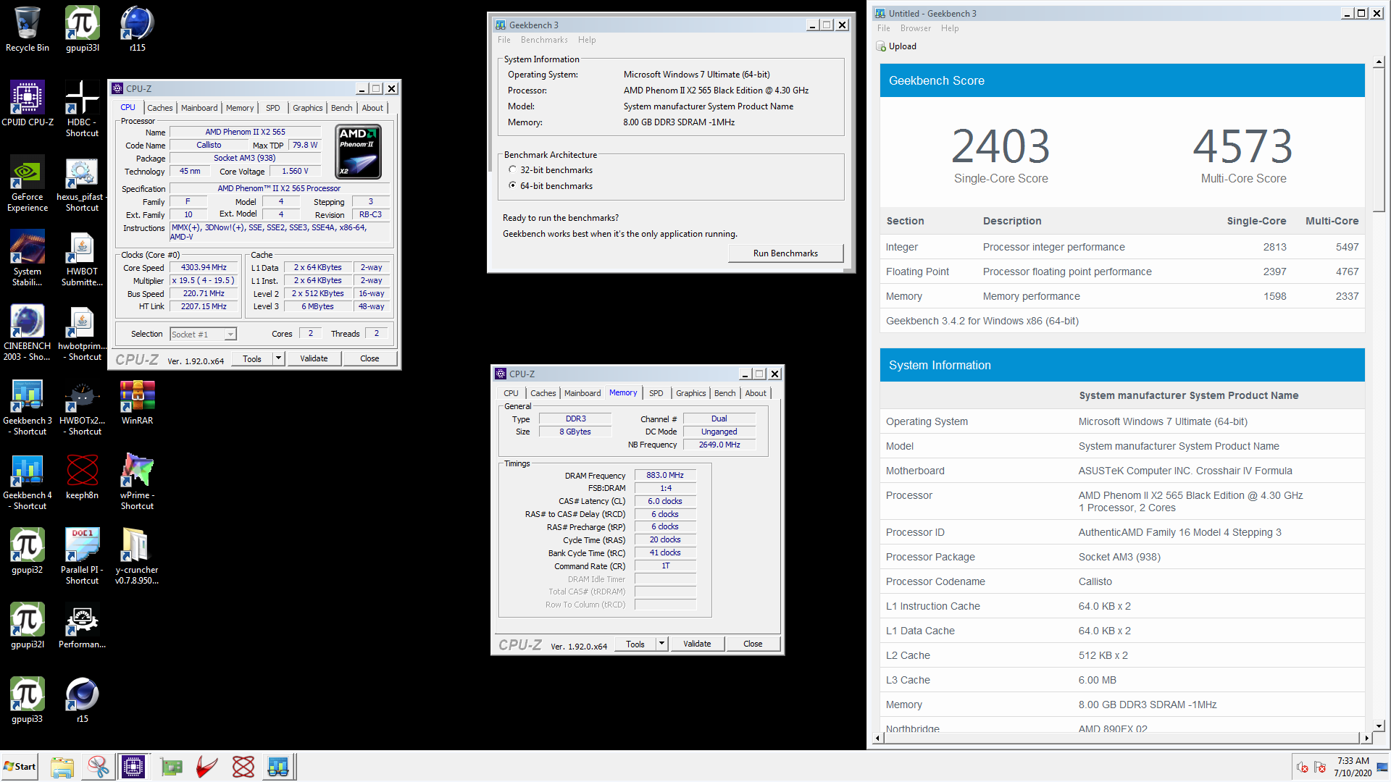Viewport: 1391px width, 782px height.
Task: Launch hexus_pifast shortcut icon
Action: 83,183
